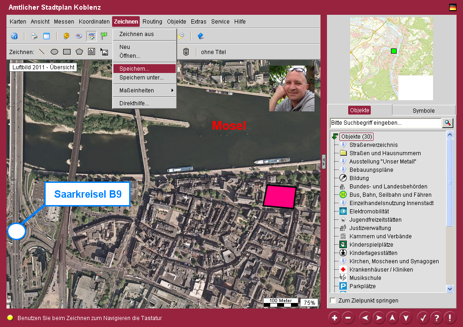Select the line drawing tool
The height and width of the screenshot is (327, 463).
[x=42, y=52]
